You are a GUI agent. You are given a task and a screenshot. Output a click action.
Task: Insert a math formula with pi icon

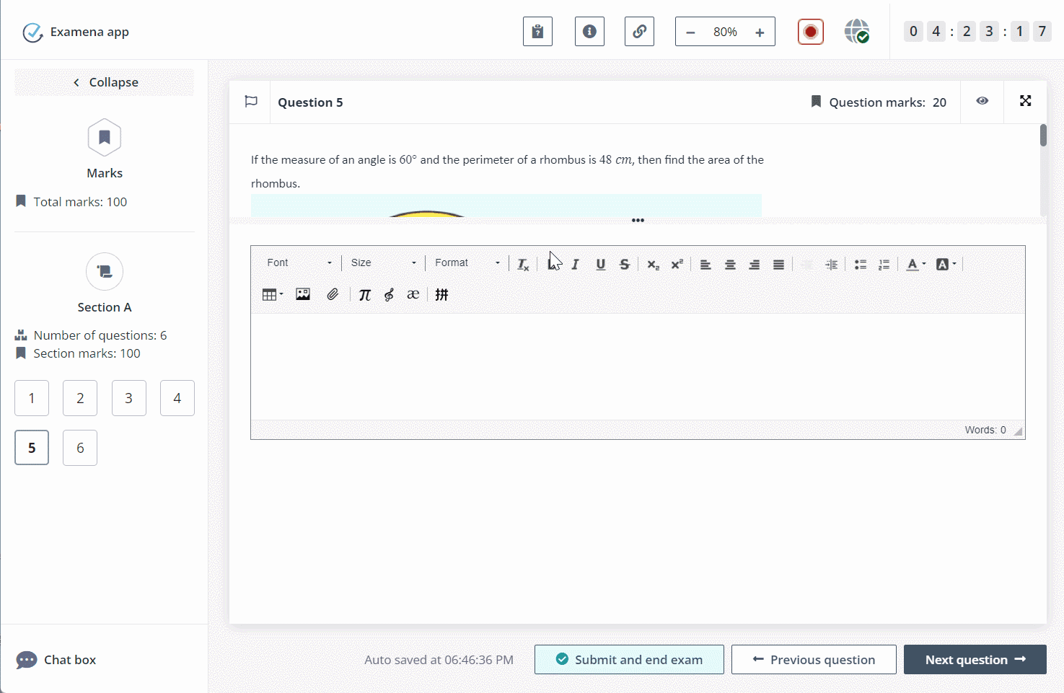coord(364,294)
